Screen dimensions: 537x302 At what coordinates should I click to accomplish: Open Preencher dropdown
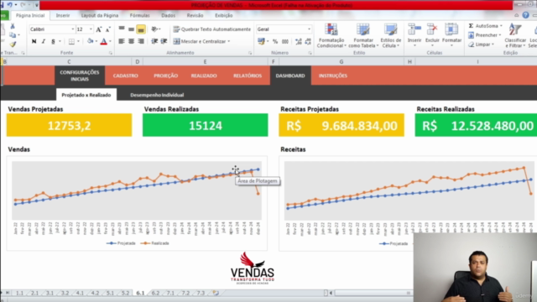[485, 35]
